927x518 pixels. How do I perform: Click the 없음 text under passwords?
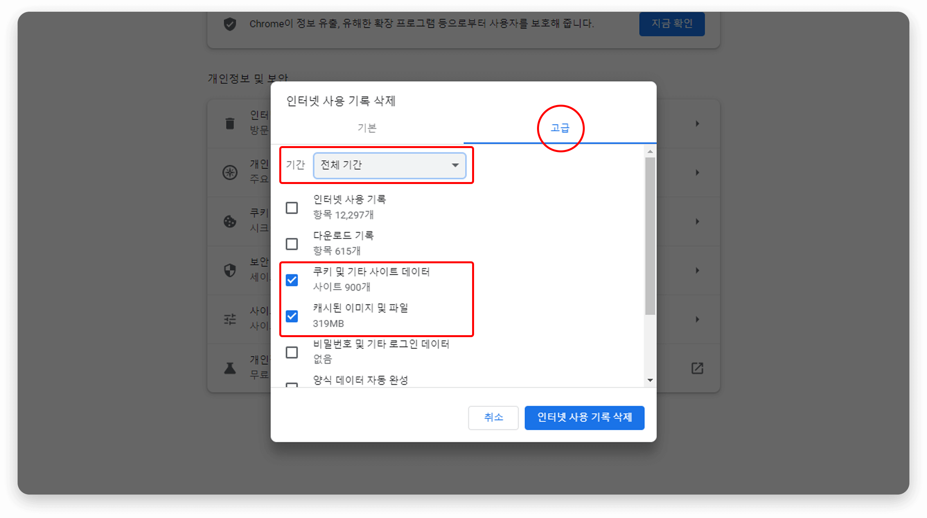[x=323, y=359]
